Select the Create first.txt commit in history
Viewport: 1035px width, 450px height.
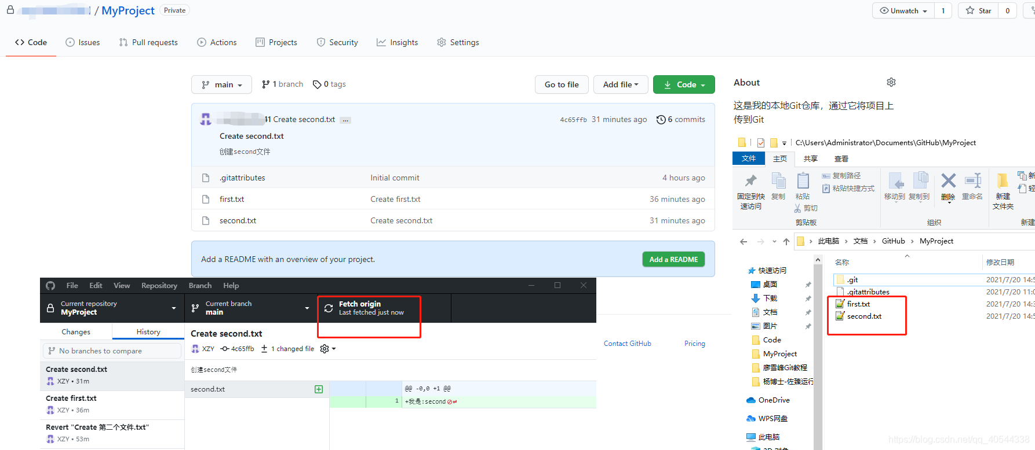point(112,405)
